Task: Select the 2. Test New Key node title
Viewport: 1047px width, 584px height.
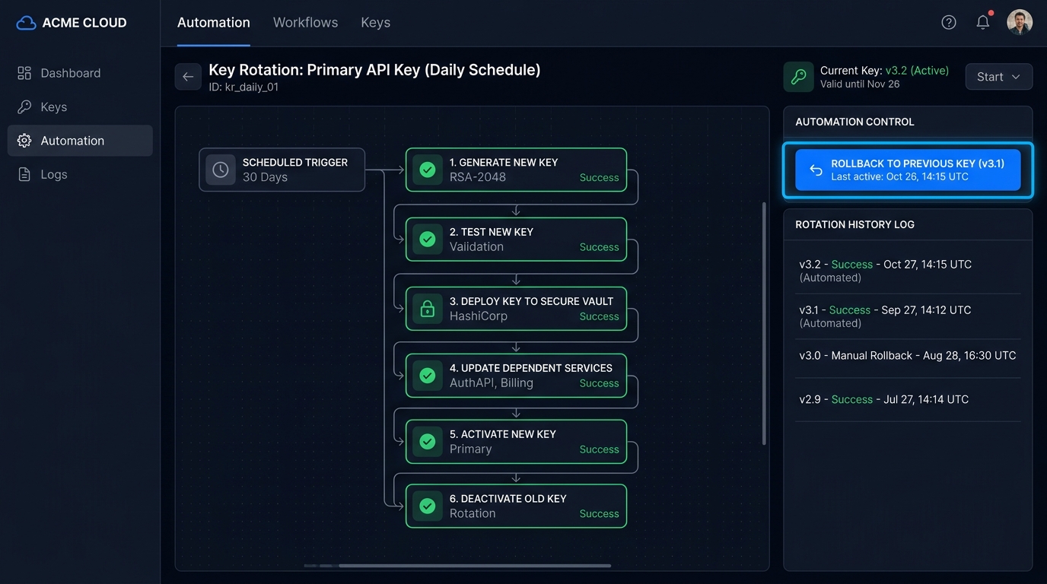Action: (x=492, y=232)
